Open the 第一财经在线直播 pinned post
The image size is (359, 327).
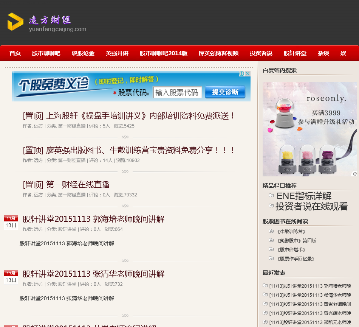click(x=67, y=184)
